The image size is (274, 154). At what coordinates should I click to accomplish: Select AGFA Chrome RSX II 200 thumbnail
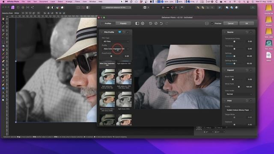tap(107, 99)
